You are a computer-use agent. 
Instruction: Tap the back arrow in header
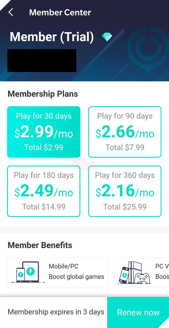[x=11, y=12]
